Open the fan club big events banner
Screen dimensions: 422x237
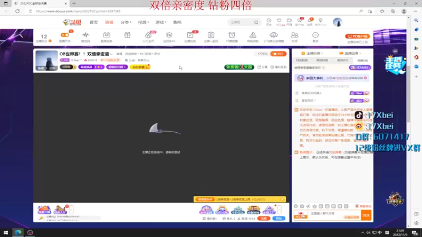332,78
